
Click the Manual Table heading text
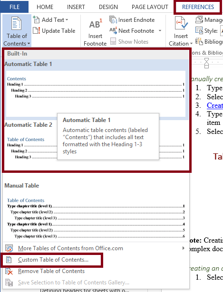click(x=22, y=186)
